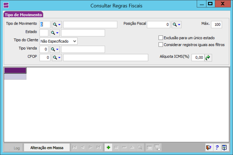The width and height of the screenshot is (233, 155).
Task: Click the export grid icon in bottom toolbar
Action: 157,148
